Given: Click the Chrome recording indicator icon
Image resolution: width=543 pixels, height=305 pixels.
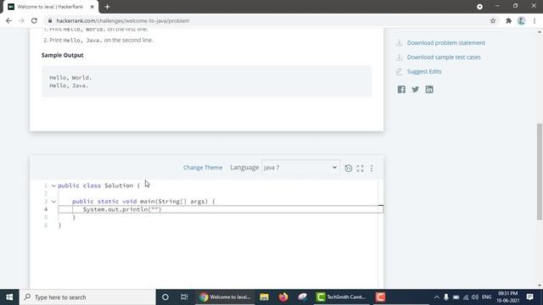Looking at the screenshot, I should pos(479,7).
